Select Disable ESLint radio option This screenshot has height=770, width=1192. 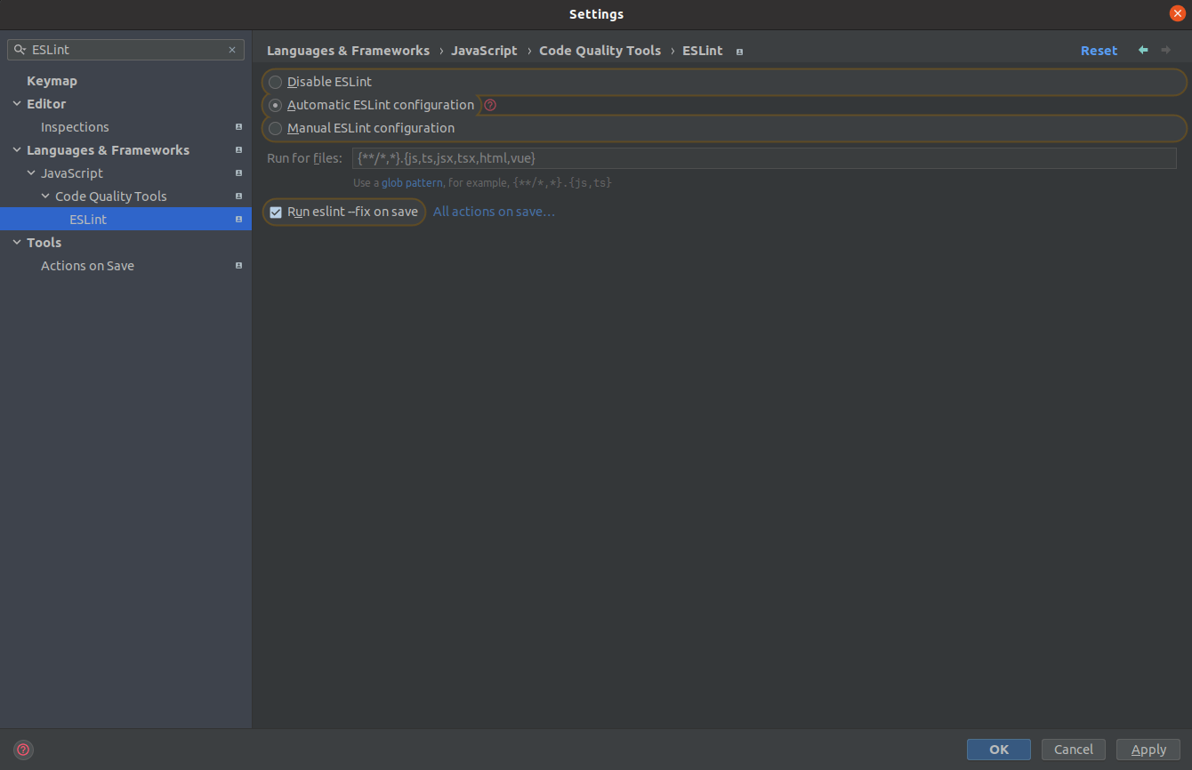click(320, 82)
